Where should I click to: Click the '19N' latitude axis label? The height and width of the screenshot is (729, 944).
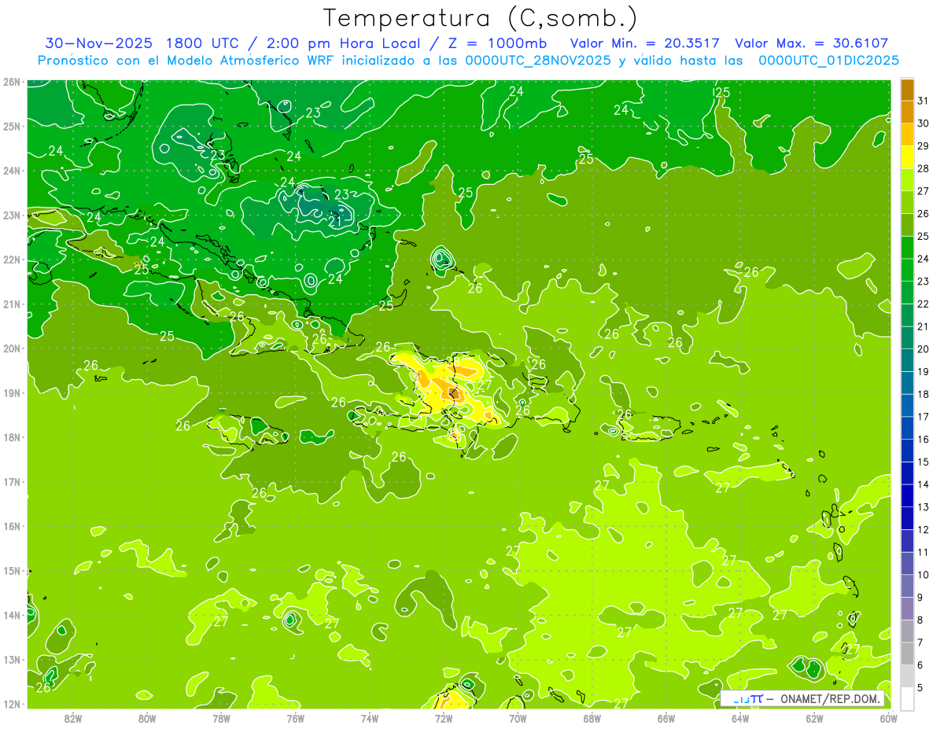tap(11, 392)
